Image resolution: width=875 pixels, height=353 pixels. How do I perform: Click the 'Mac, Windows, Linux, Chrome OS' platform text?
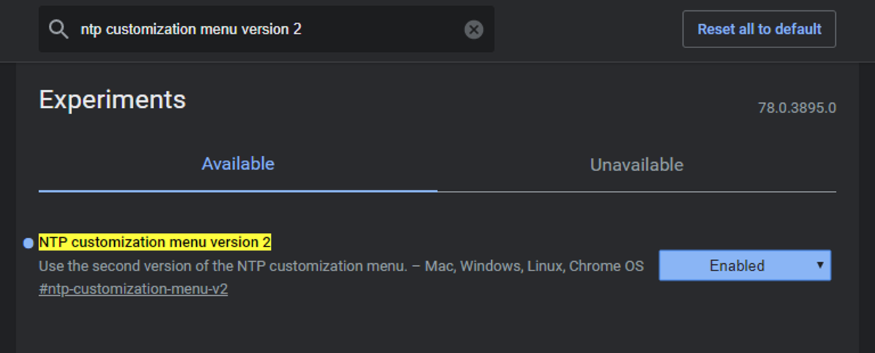click(534, 266)
